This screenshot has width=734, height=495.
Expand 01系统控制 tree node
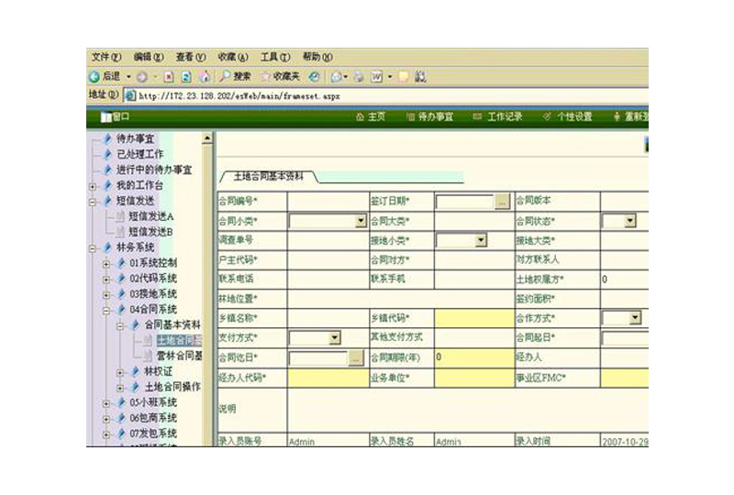(106, 264)
